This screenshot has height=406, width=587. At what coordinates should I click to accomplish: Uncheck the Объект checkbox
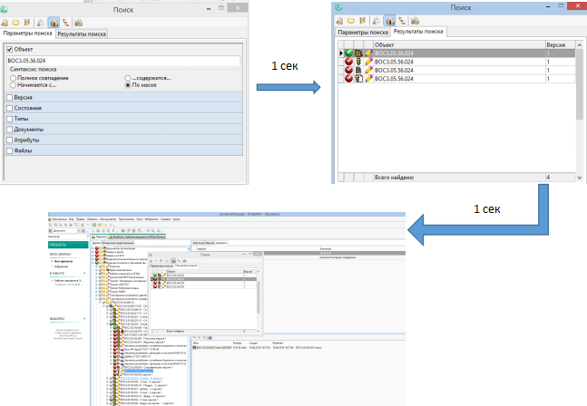click(x=10, y=48)
